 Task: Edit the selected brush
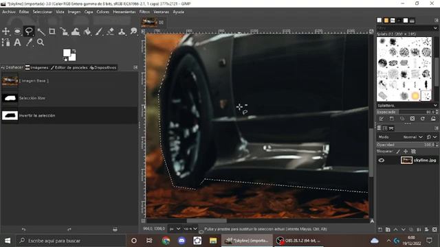381,119
